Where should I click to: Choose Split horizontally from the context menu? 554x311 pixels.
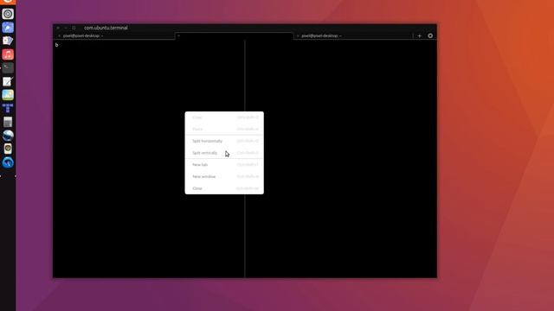click(224, 141)
